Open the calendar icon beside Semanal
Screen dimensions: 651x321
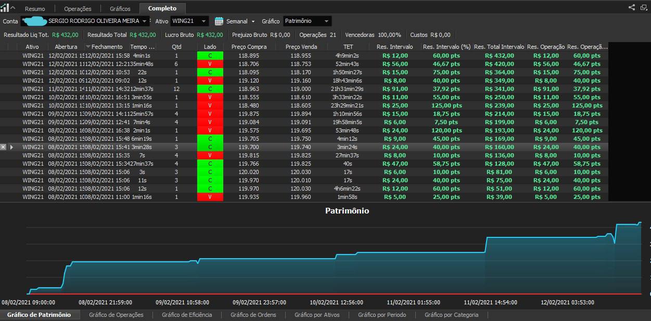click(219, 21)
